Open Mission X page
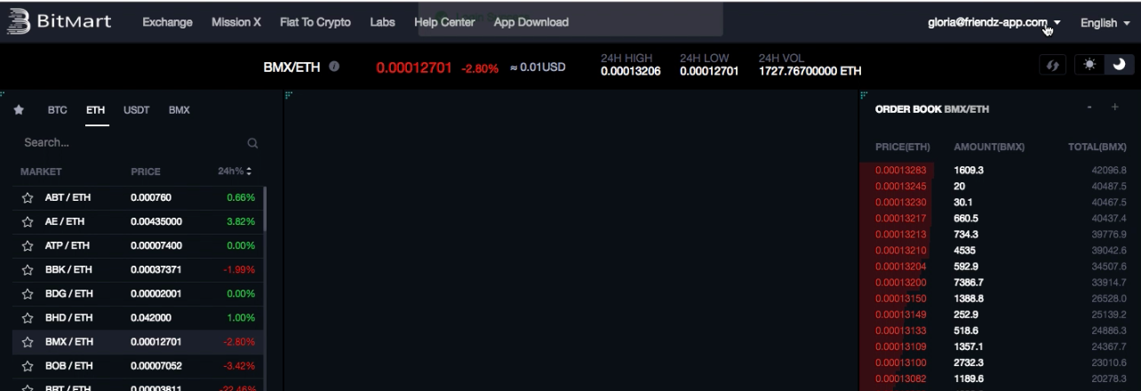 tap(236, 22)
